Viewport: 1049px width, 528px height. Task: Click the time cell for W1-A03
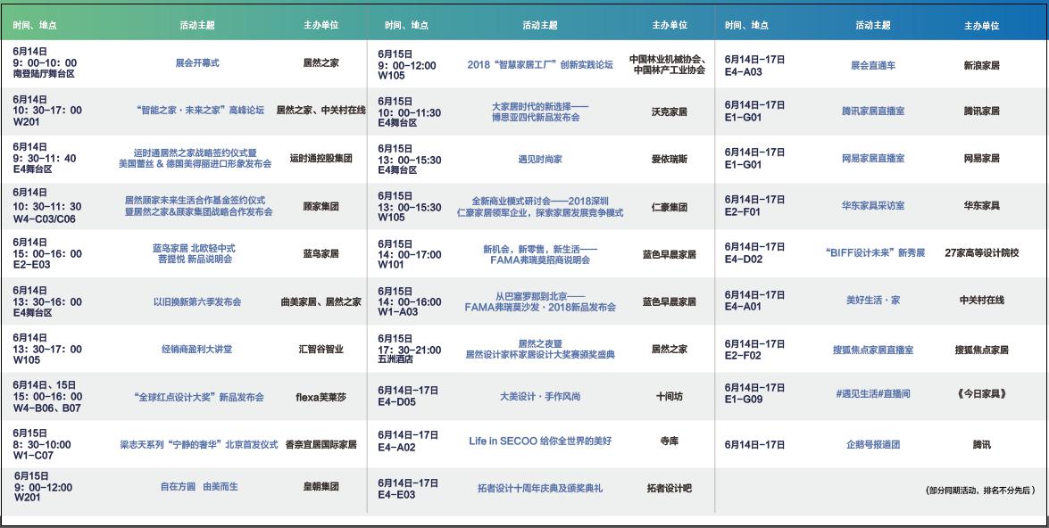(x=410, y=301)
